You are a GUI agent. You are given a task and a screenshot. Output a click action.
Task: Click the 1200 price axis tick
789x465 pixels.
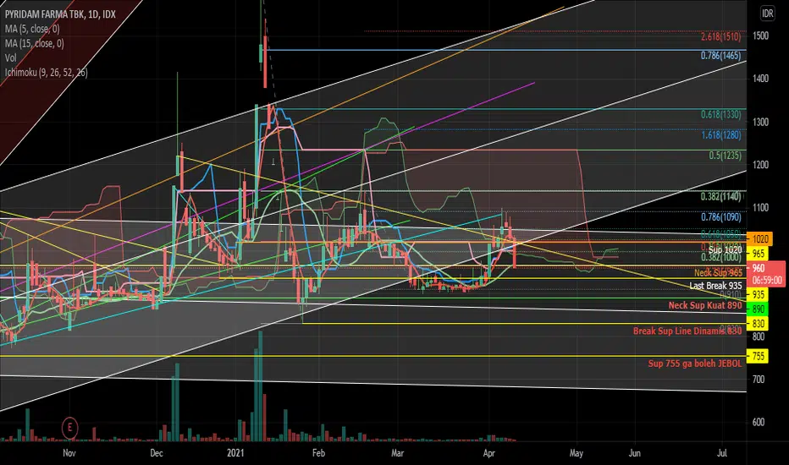[x=760, y=164]
